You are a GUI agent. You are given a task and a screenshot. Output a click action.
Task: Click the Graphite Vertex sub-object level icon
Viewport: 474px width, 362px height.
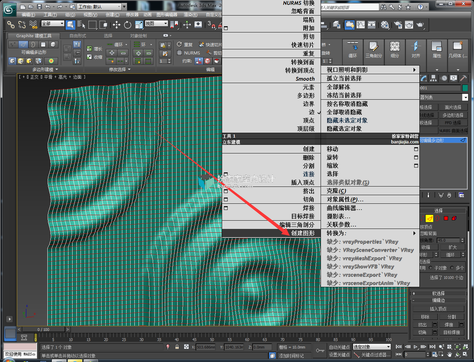click(x=13, y=44)
